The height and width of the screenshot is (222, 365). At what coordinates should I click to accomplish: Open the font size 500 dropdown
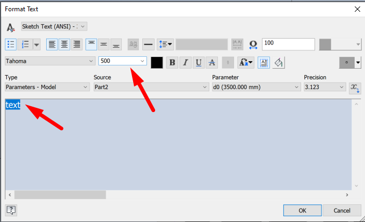point(122,61)
